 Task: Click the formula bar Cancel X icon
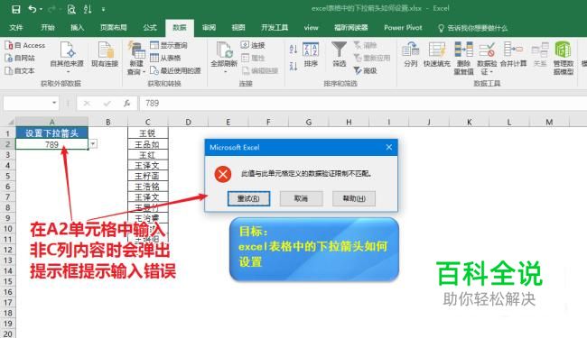coord(87,104)
